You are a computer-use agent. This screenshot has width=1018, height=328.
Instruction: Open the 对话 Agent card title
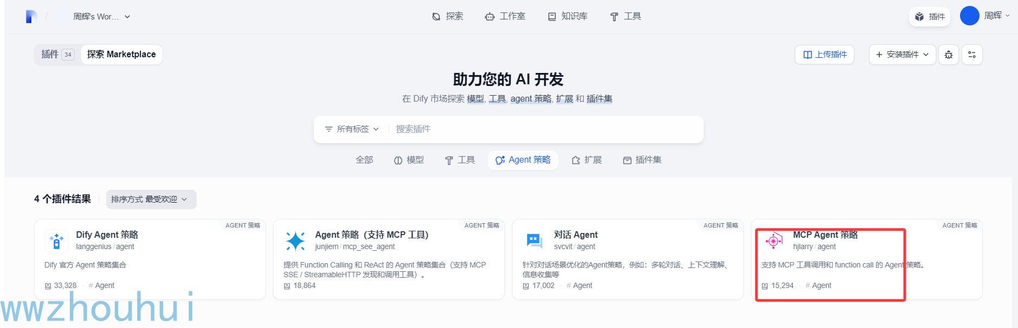coord(576,235)
